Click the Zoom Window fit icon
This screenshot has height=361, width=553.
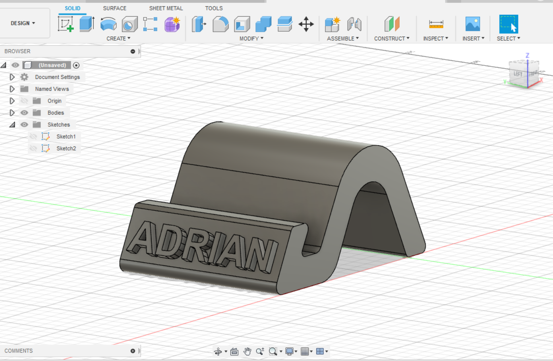(x=273, y=351)
